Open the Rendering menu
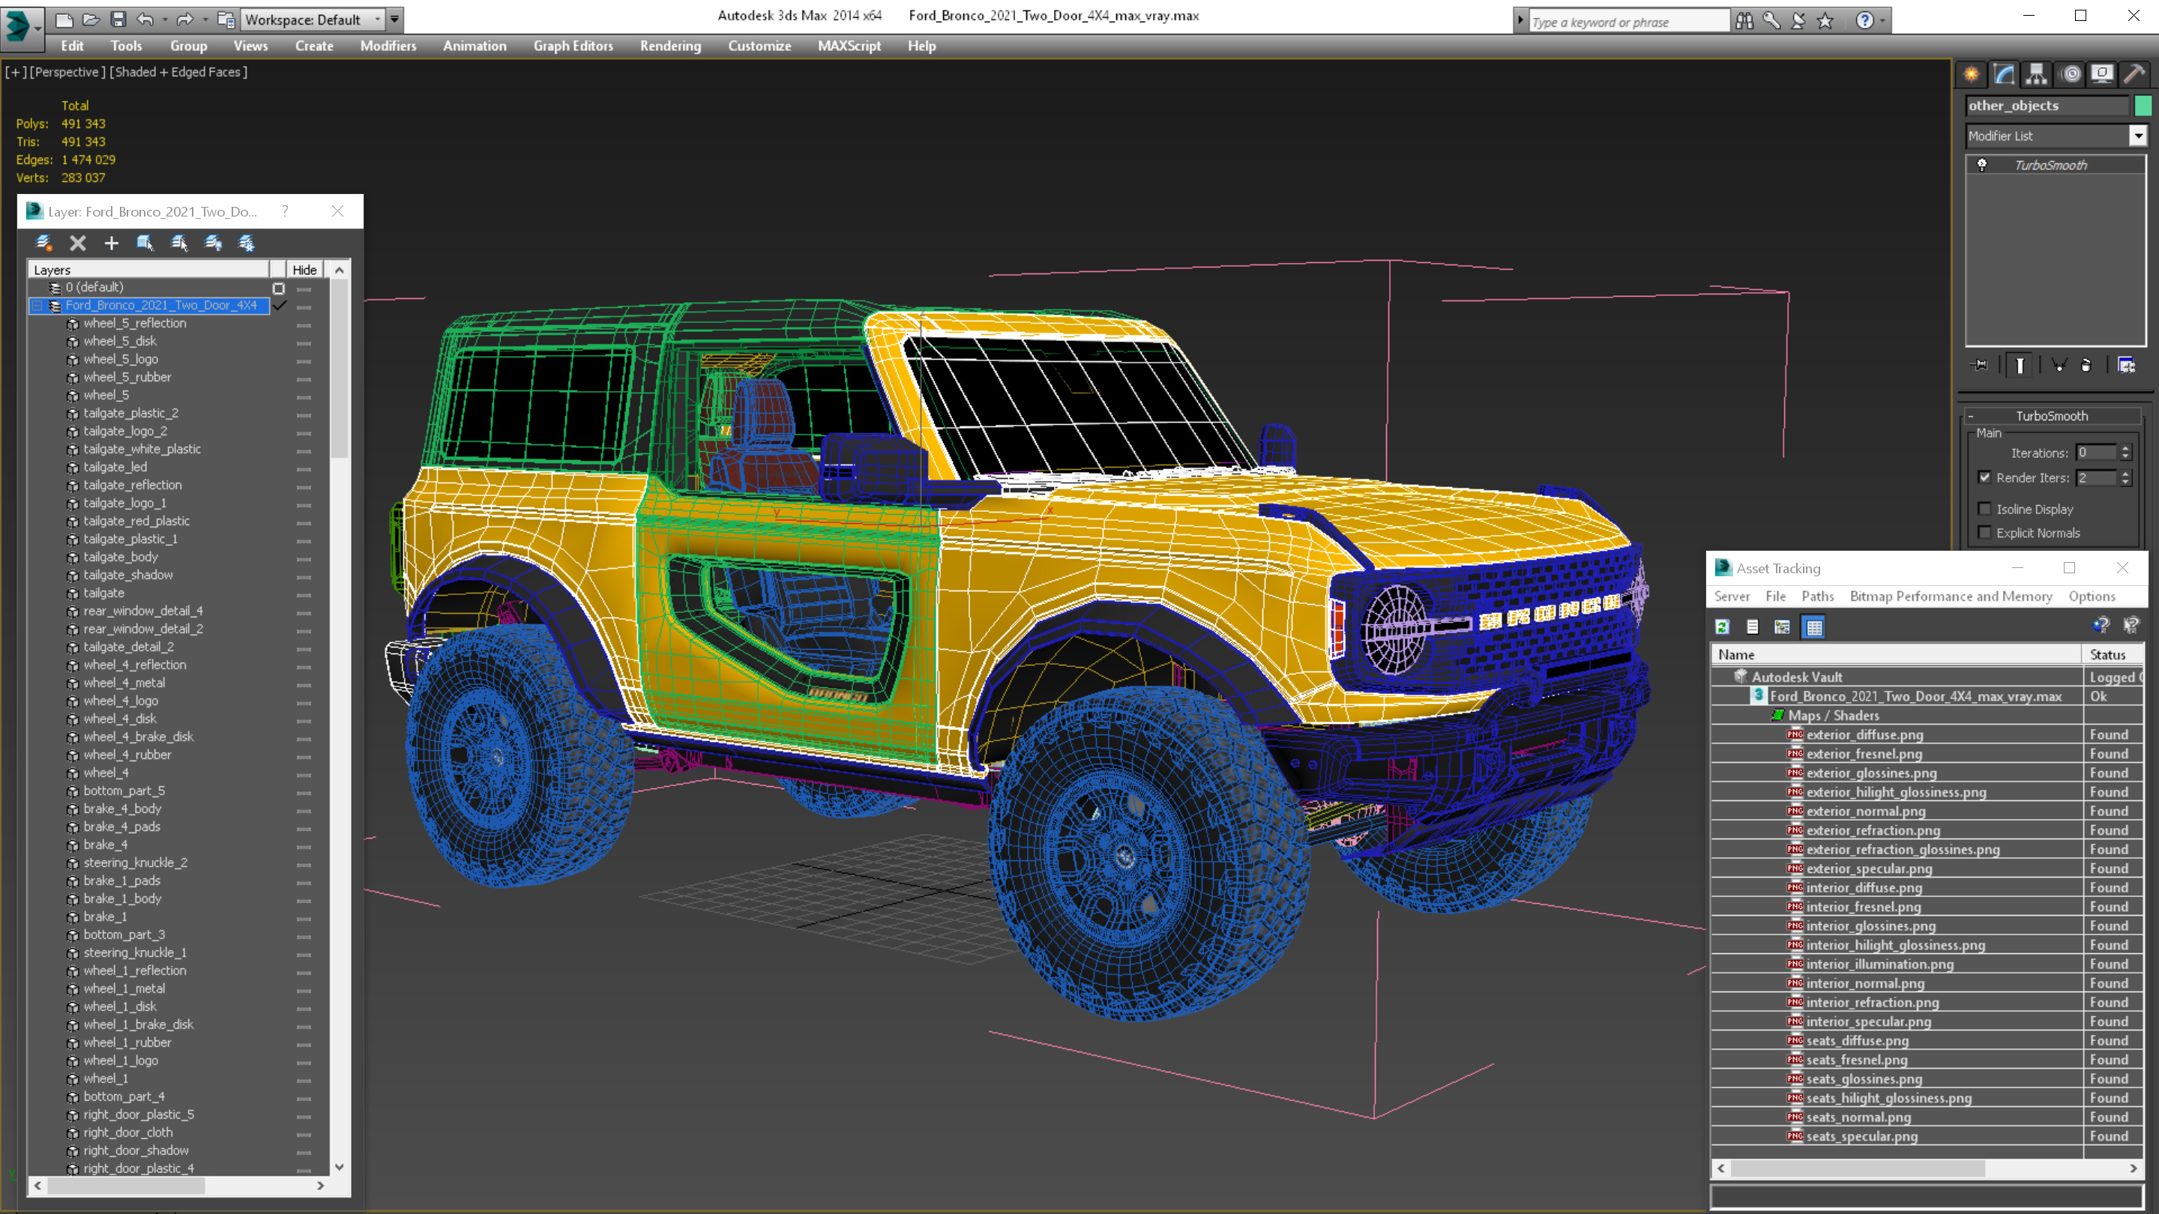2159x1214 pixels. point(670,46)
